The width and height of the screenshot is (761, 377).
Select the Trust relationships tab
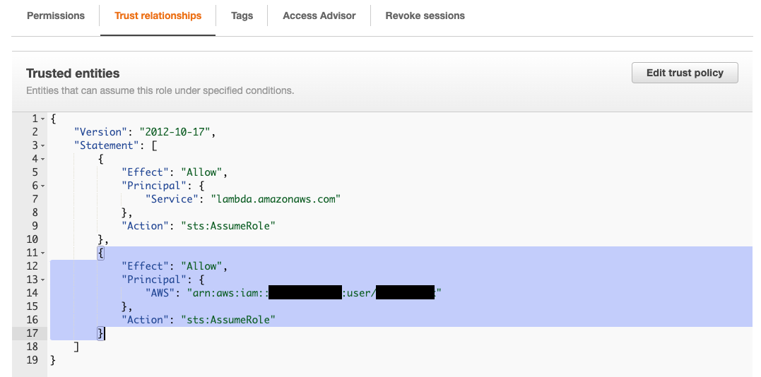(x=158, y=16)
